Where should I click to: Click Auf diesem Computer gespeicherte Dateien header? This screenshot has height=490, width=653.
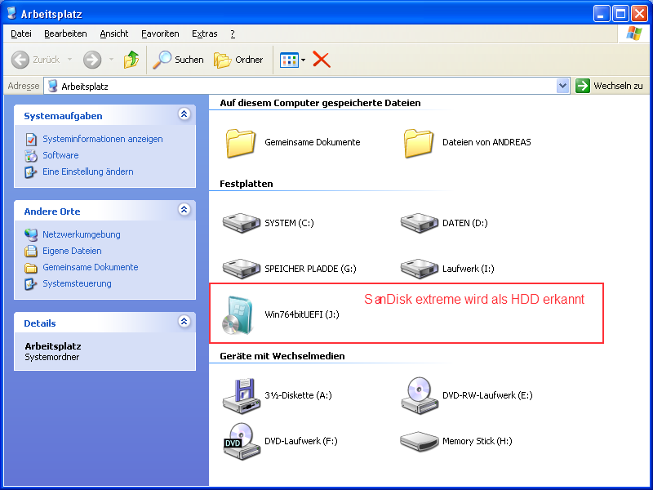(x=320, y=103)
